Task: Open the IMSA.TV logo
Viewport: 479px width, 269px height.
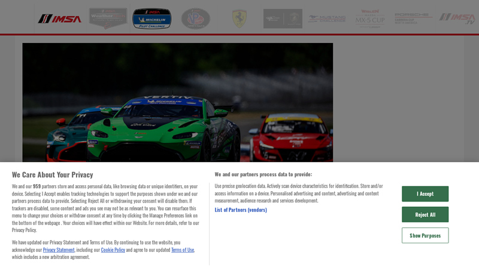Action: [457, 19]
